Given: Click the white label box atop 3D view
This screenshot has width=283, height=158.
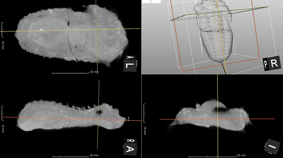Looking at the screenshot, I should coord(151,1).
